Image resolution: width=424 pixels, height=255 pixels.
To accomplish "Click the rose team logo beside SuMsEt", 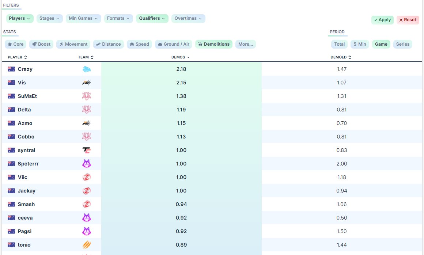I will coord(87,96).
